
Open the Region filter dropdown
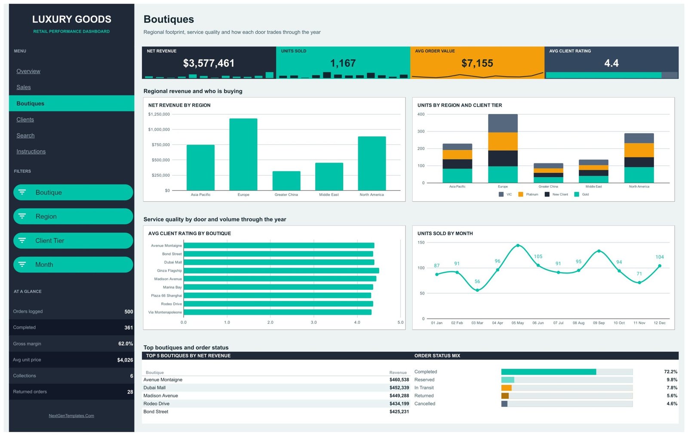[x=73, y=216]
